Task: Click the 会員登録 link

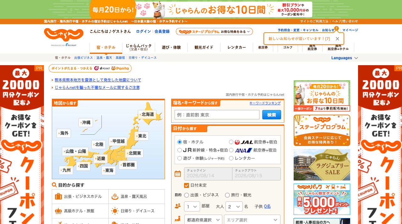Action: [x=162, y=31]
